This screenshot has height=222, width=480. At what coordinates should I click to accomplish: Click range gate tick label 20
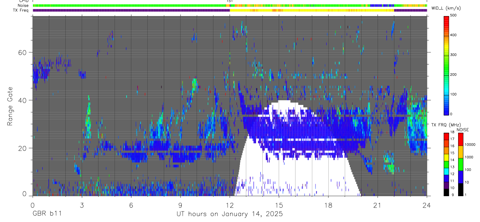pyautogui.click(x=22, y=148)
